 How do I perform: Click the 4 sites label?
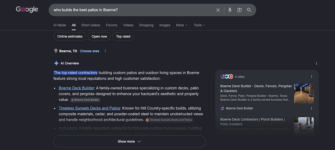[240, 77]
